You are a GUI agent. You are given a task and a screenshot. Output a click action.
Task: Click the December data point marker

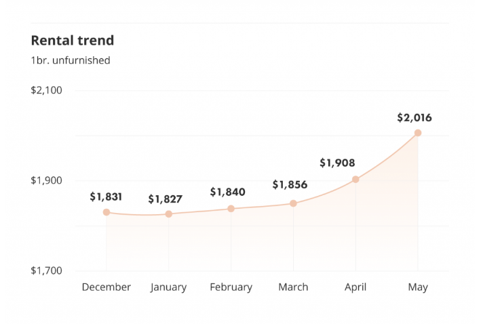pos(107,212)
